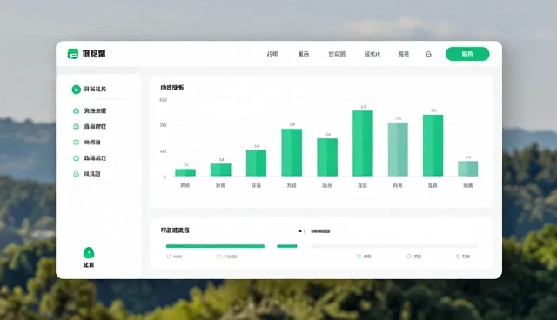Open the last sidebar entry's text label
557x320 pixels.
click(x=92, y=174)
